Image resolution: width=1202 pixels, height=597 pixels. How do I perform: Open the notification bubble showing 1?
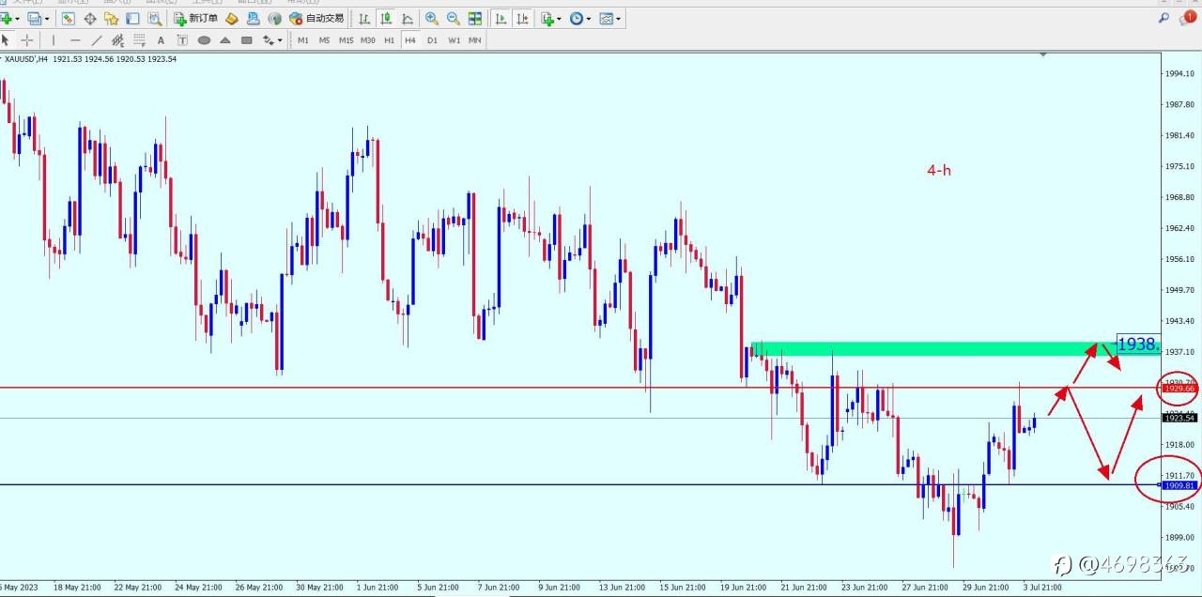pos(1188,18)
